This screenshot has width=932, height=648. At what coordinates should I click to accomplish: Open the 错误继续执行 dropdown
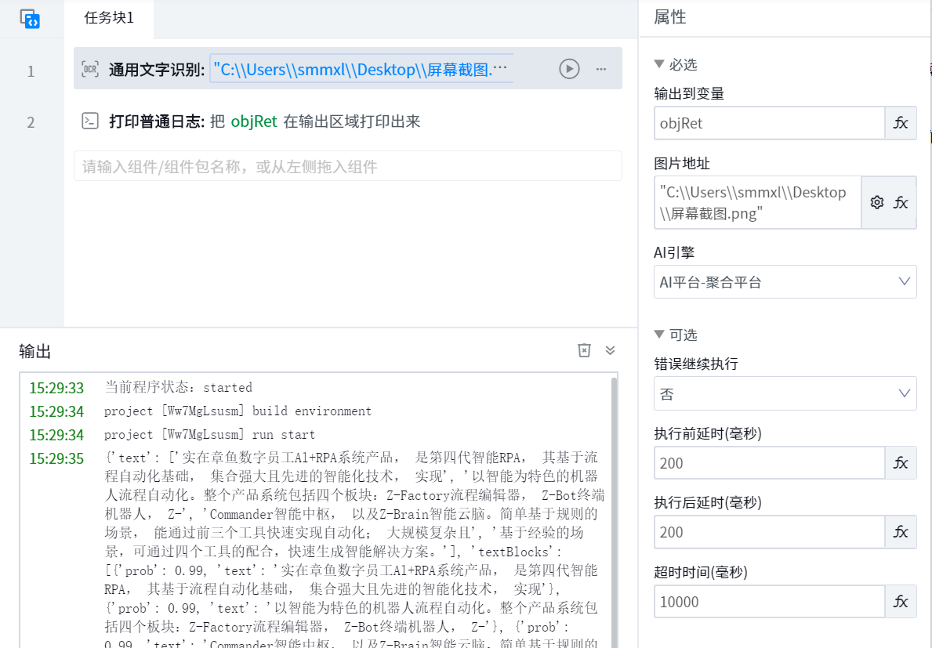coord(785,393)
